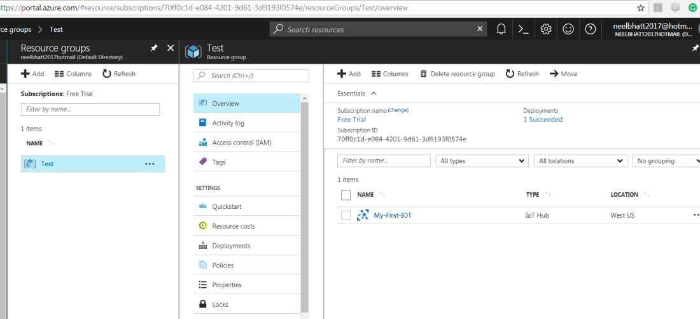700x319 pixels.
Task: Click the My-First-IOT resource link
Action: pyautogui.click(x=392, y=215)
